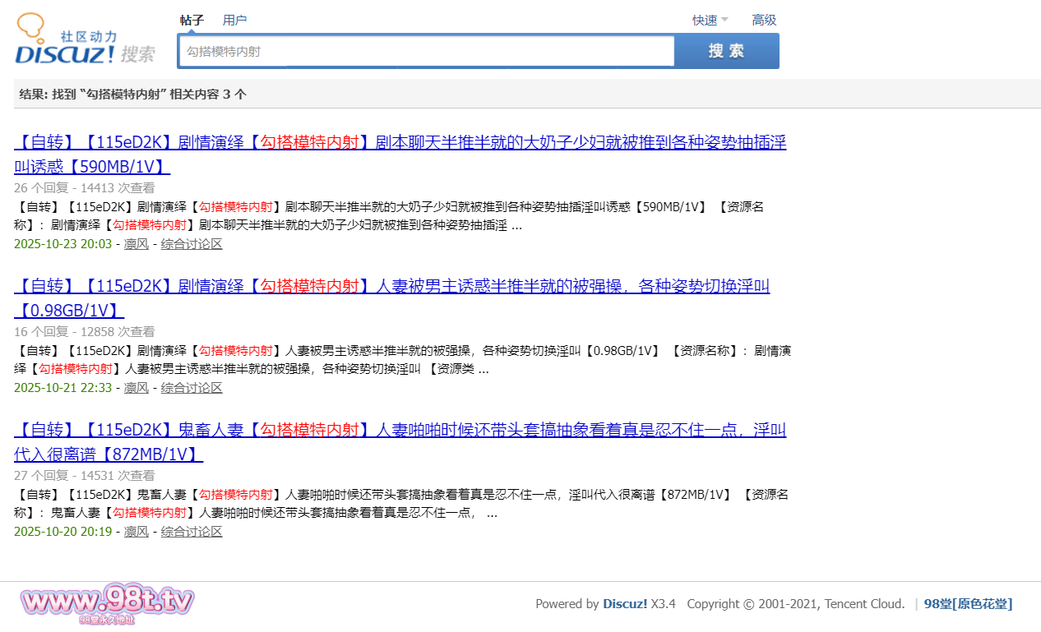Click the Tencent Cloud footer text
The height and width of the screenshot is (632, 1041).
pos(863,604)
